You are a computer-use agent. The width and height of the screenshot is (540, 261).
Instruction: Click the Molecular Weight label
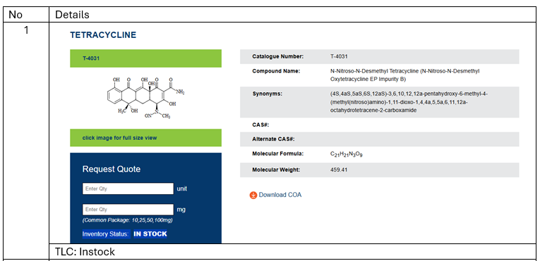(x=276, y=170)
